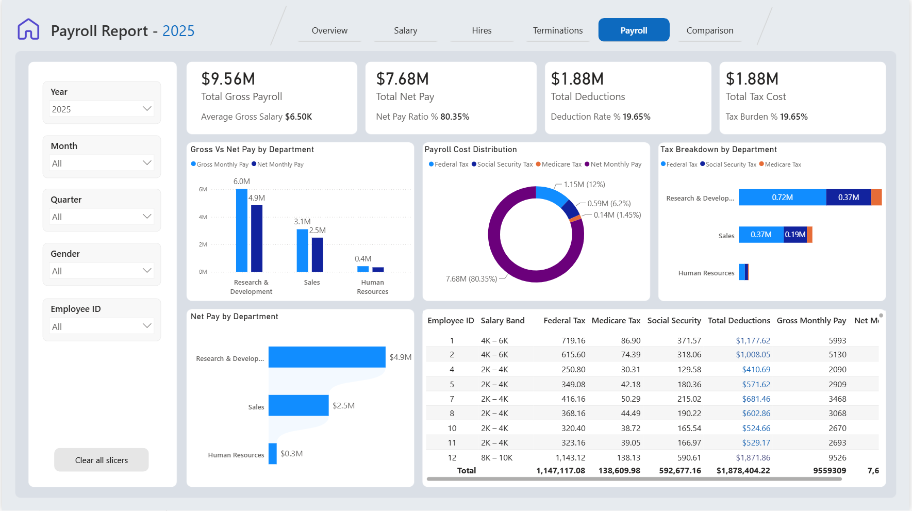Click the Medicare Tax legend dot in Tax Breakdown
This screenshot has width=912, height=511.
(761, 164)
